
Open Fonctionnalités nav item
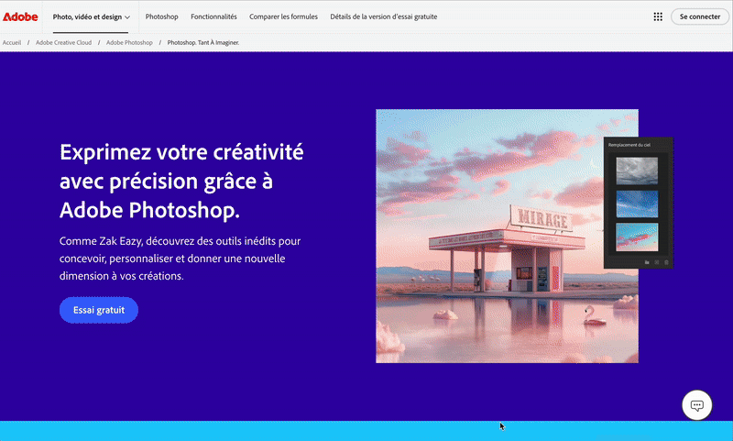tap(213, 17)
